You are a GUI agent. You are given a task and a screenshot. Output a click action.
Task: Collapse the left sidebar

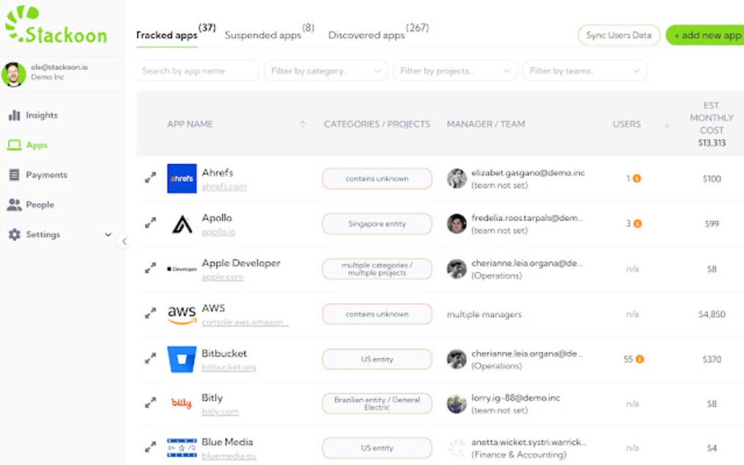pos(125,241)
